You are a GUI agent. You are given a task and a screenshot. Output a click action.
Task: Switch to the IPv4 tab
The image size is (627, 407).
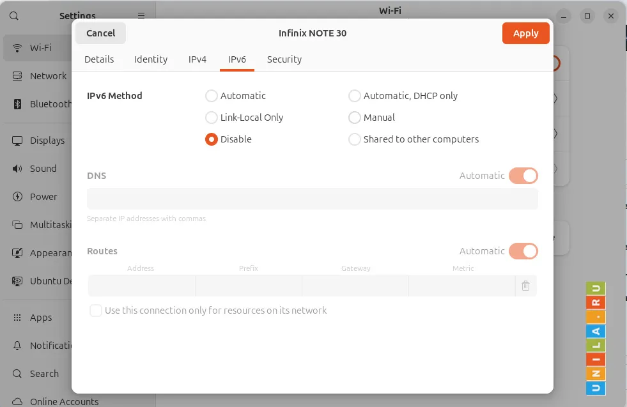[197, 59]
